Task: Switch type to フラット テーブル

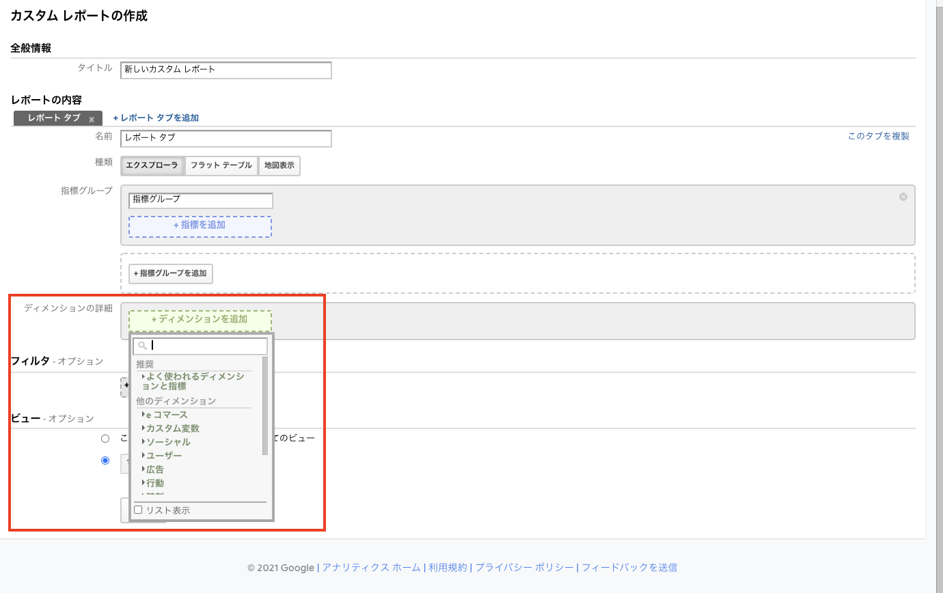Action: click(x=221, y=165)
